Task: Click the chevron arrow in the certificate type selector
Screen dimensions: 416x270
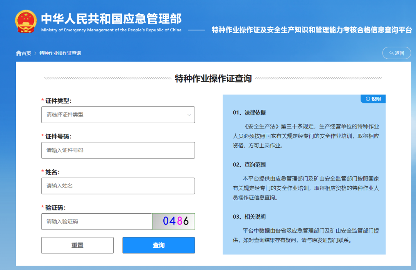Action: coord(189,115)
